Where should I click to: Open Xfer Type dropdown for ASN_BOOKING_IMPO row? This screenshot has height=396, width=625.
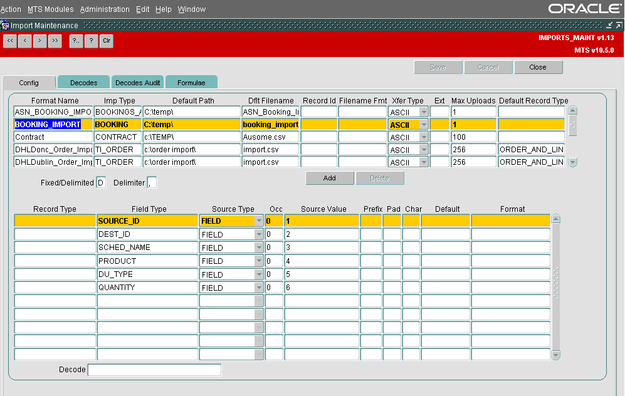coord(424,112)
